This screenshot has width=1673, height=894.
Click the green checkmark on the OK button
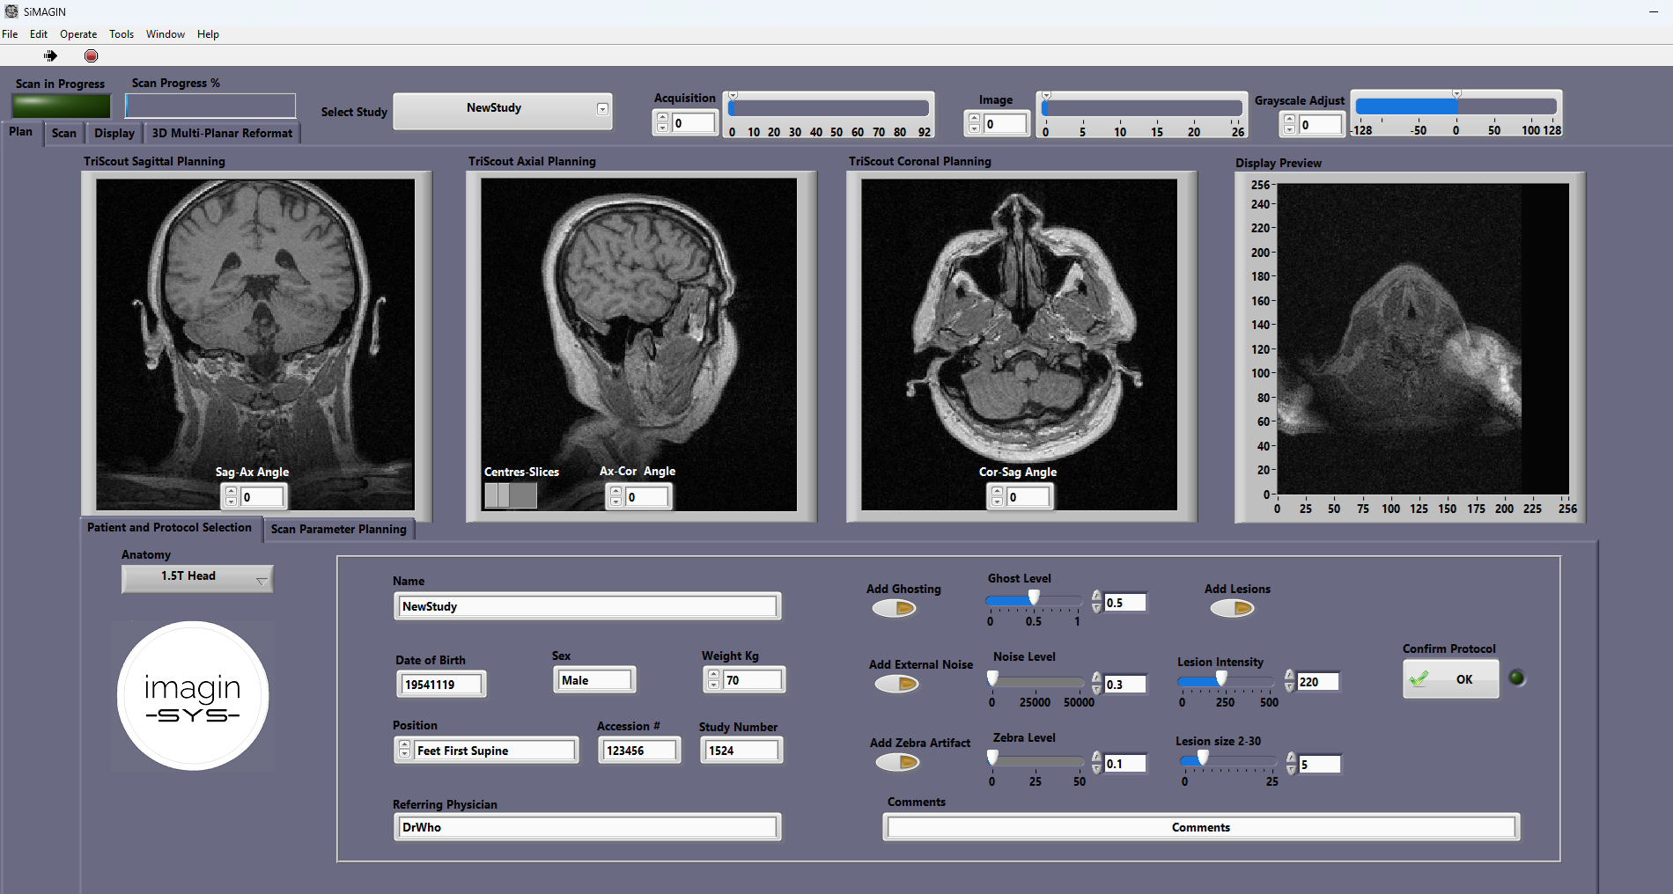click(1419, 678)
